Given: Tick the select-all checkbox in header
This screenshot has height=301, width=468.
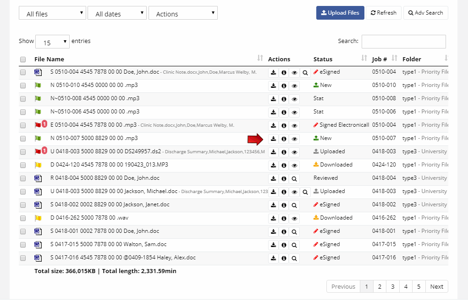Looking at the screenshot, I should [x=23, y=59].
